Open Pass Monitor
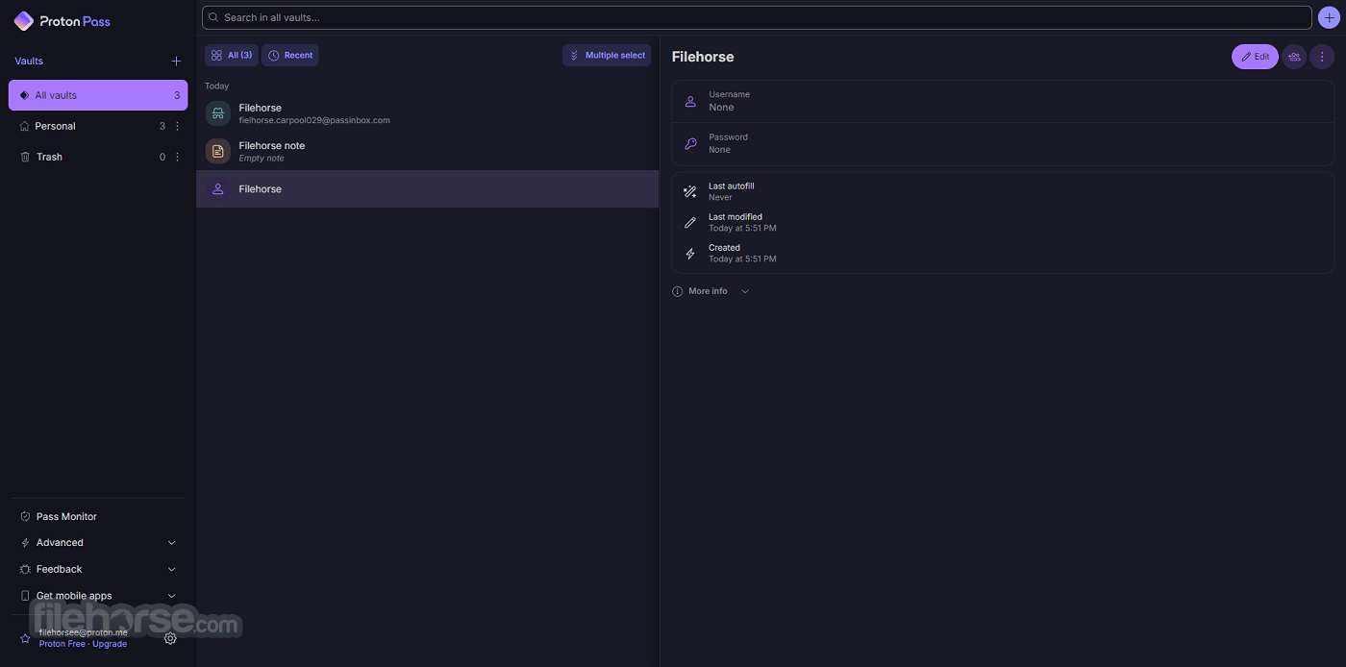This screenshot has width=1346, height=667. (x=66, y=516)
